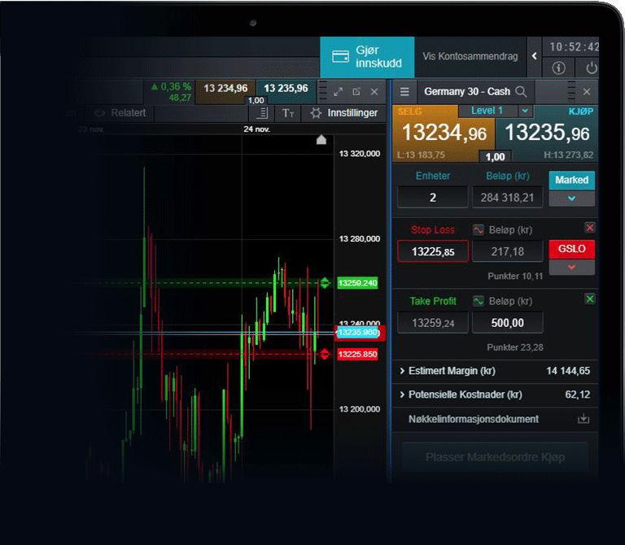
Task: Click the power logout icon
Action: coord(592,68)
